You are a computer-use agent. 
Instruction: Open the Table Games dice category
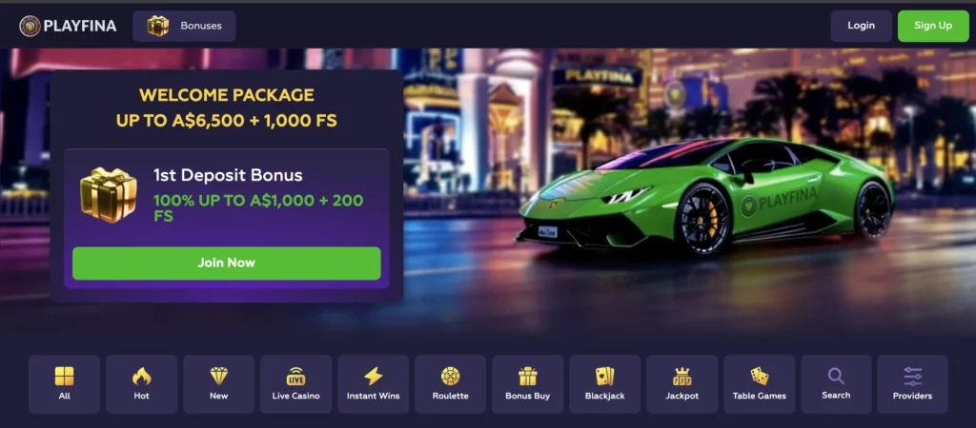pos(760,384)
